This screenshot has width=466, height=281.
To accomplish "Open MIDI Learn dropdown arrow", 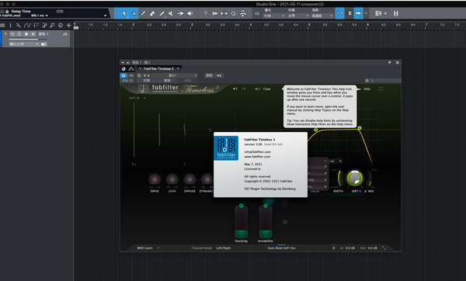I will 158,248.
